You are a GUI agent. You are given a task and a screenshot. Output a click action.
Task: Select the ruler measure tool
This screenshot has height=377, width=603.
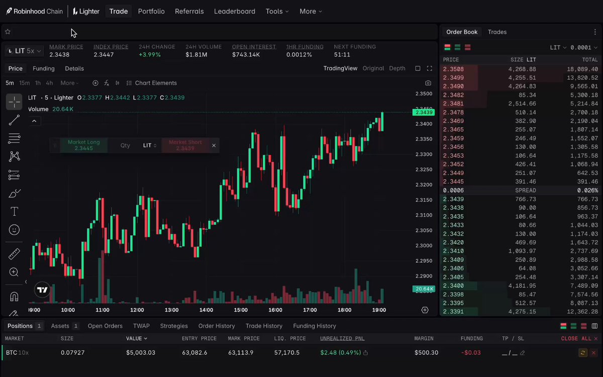point(14,254)
